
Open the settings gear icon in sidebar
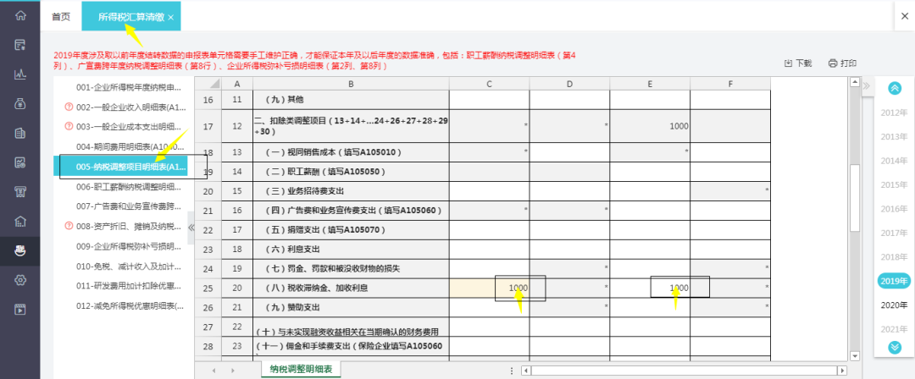19,279
